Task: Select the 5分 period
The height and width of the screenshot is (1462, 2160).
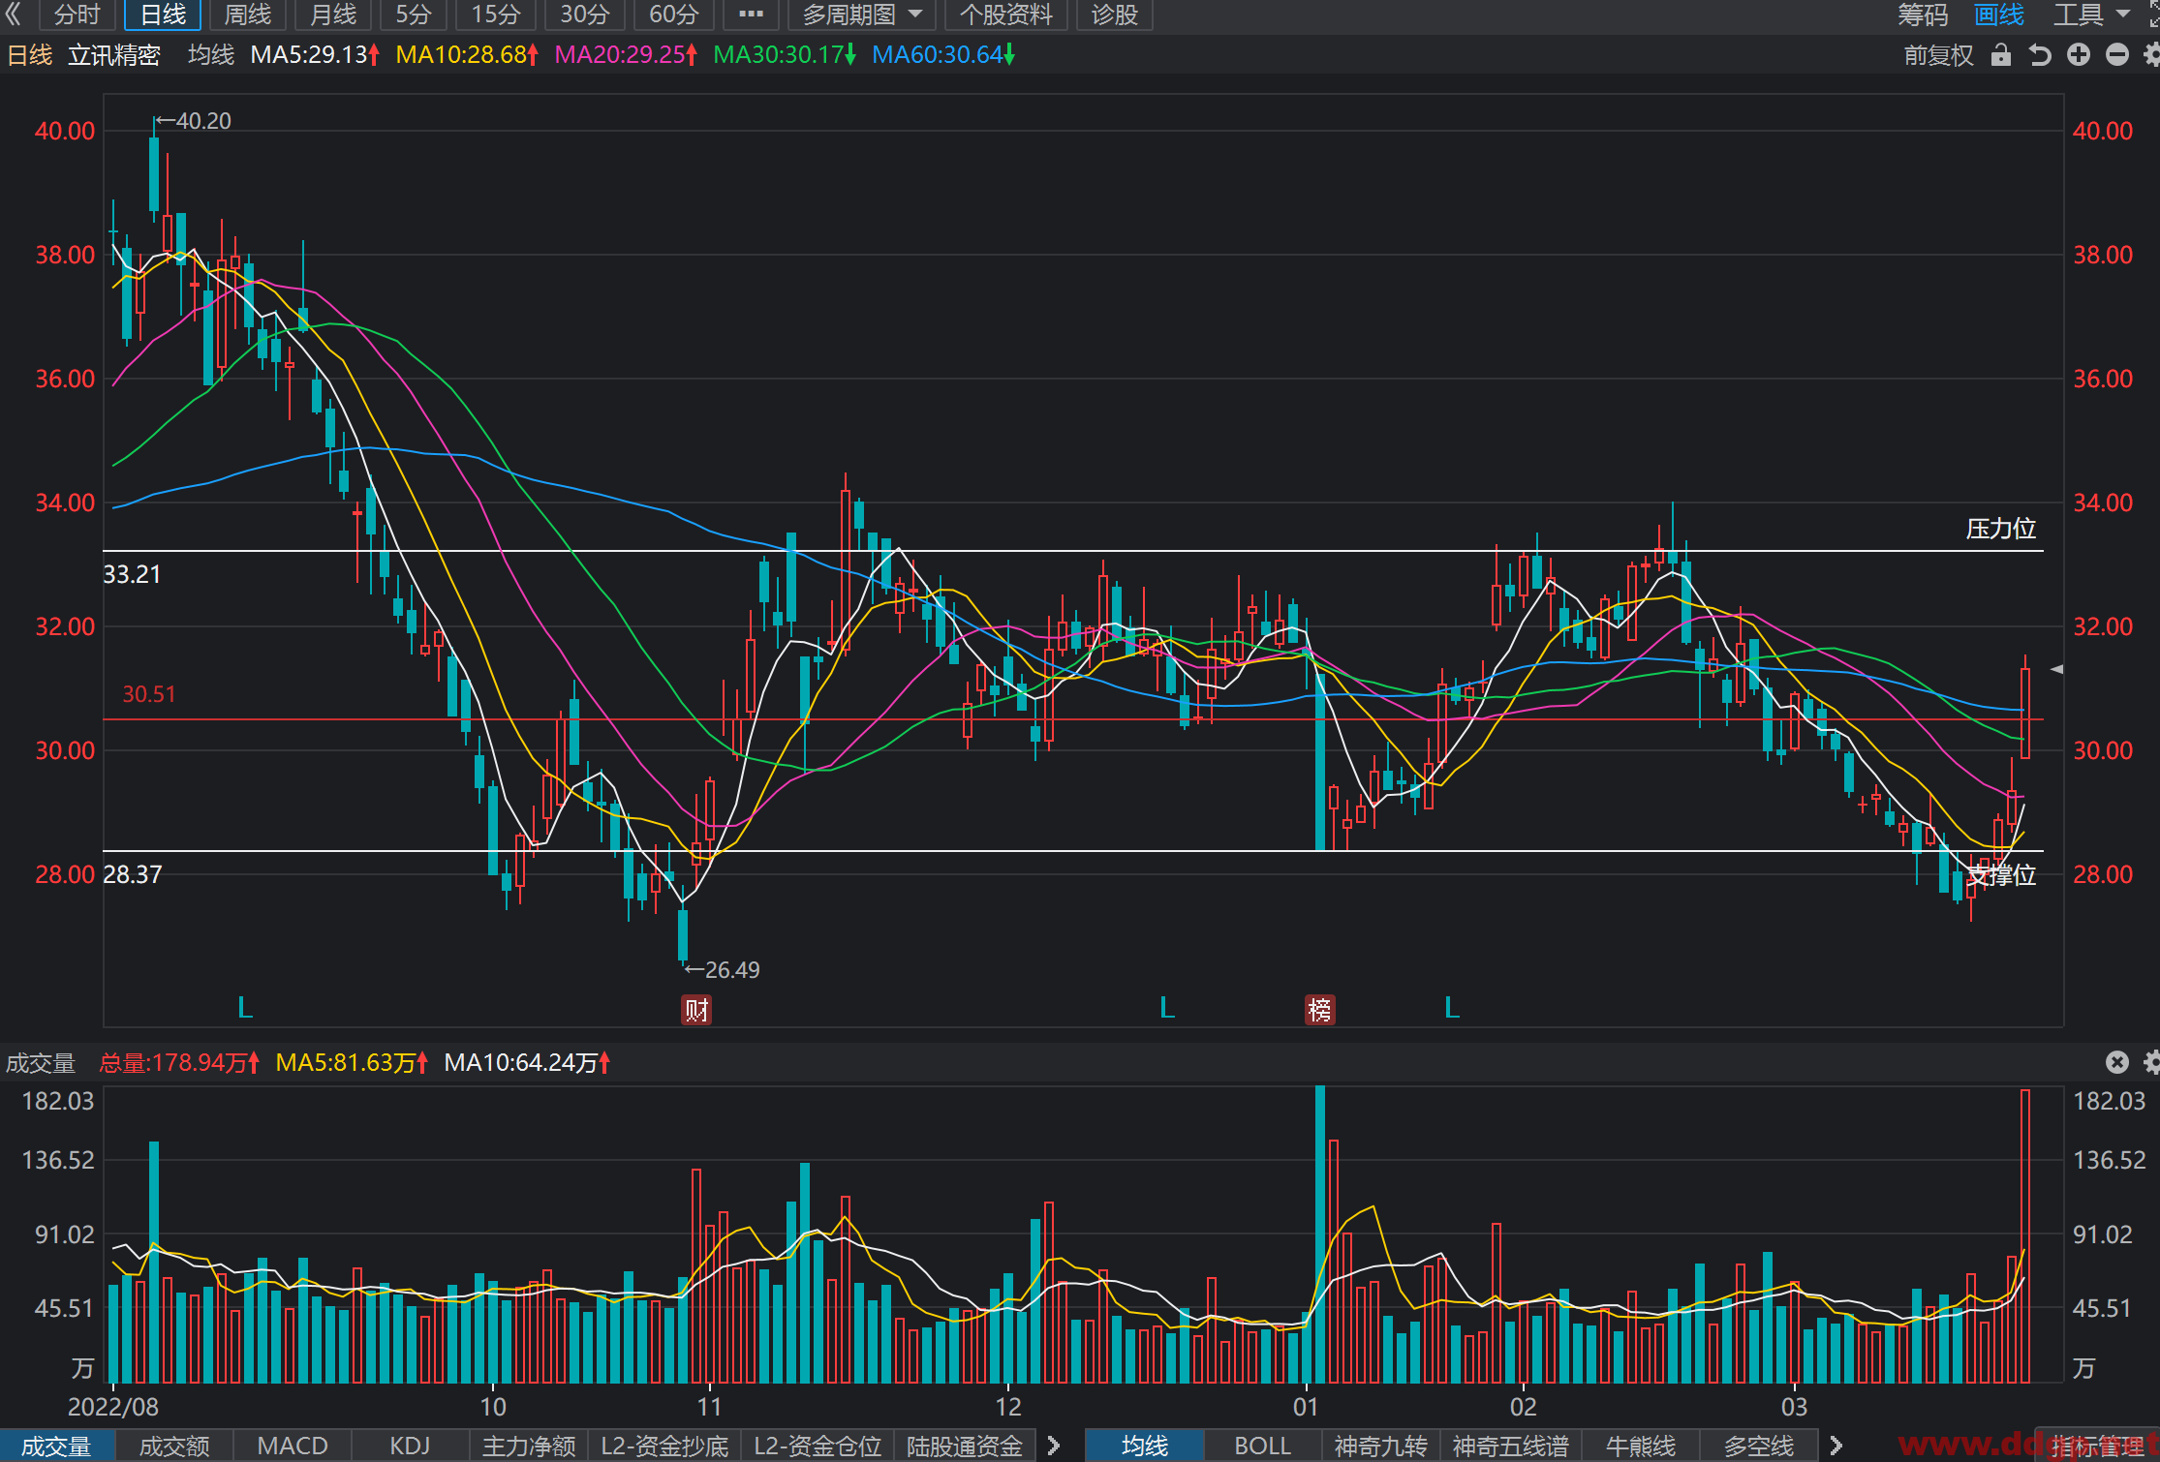Action: point(414,15)
